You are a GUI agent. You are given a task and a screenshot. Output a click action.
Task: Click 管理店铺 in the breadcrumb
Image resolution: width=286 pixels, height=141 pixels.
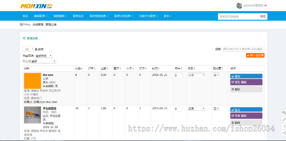click(51, 24)
